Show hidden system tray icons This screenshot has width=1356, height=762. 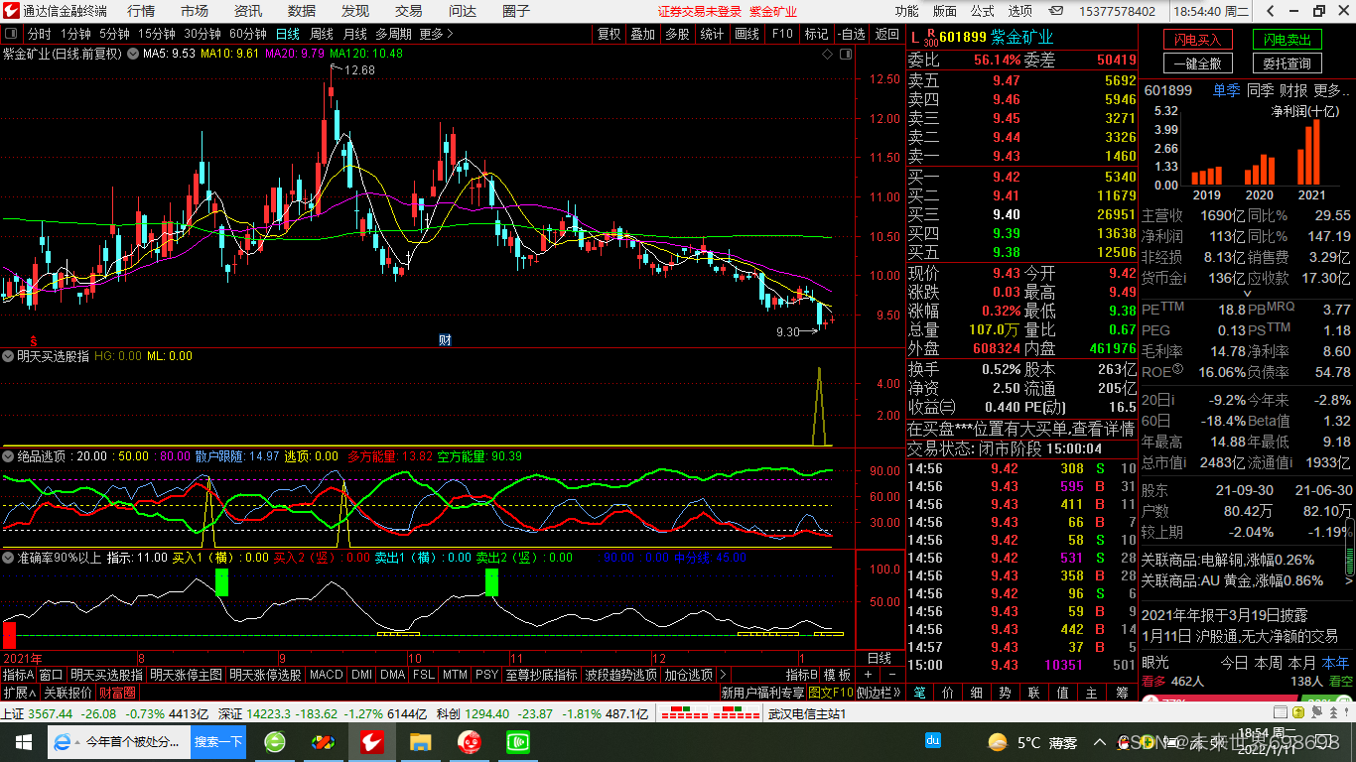click(1099, 742)
